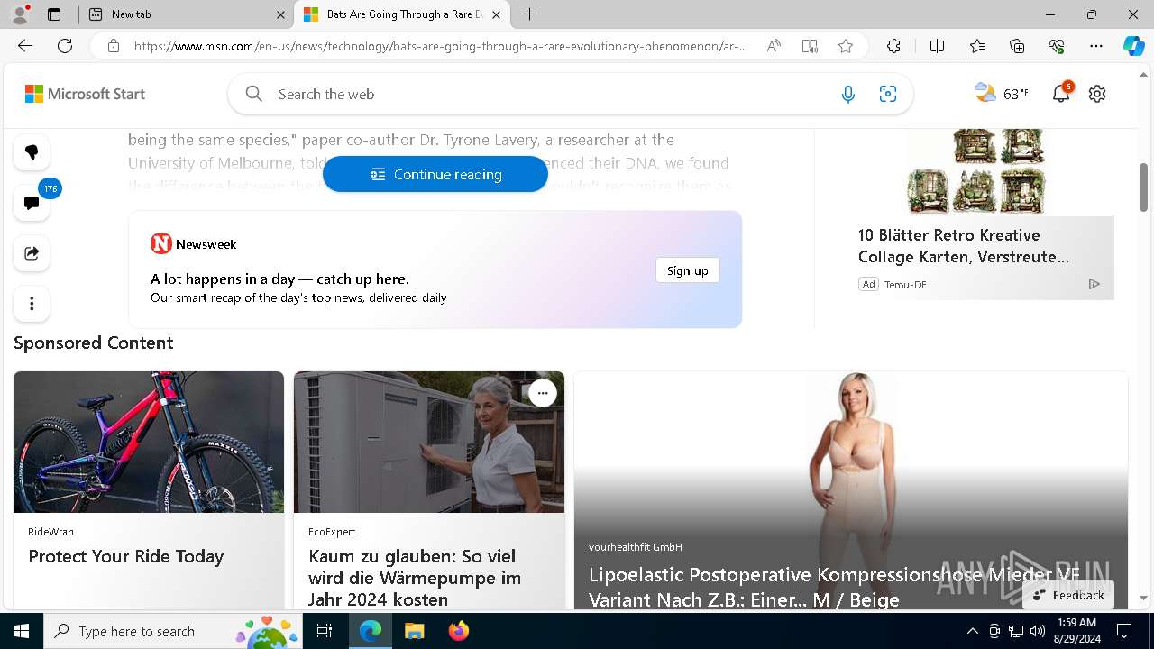Open the clock showing 1:59 AM

click(1077, 631)
